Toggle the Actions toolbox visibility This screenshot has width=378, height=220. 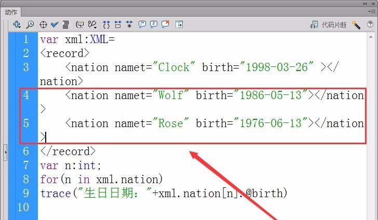179,24
